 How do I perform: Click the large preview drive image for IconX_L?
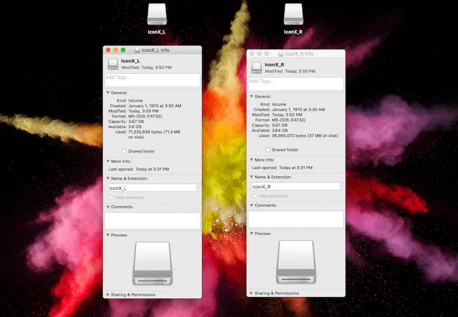point(152,263)
